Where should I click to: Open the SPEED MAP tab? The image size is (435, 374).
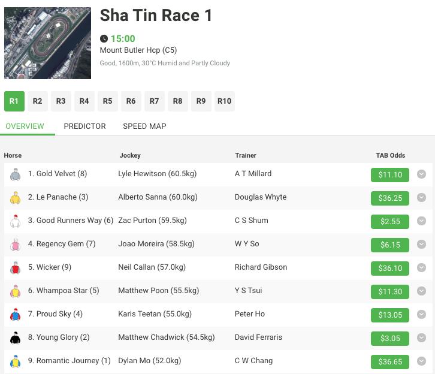click(144, 126)
